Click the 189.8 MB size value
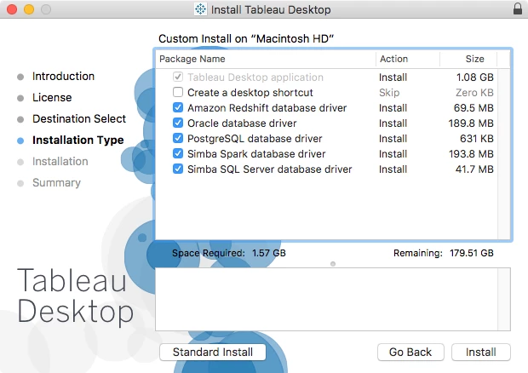This screenshot has height=373, width=528. coord(471,123)
